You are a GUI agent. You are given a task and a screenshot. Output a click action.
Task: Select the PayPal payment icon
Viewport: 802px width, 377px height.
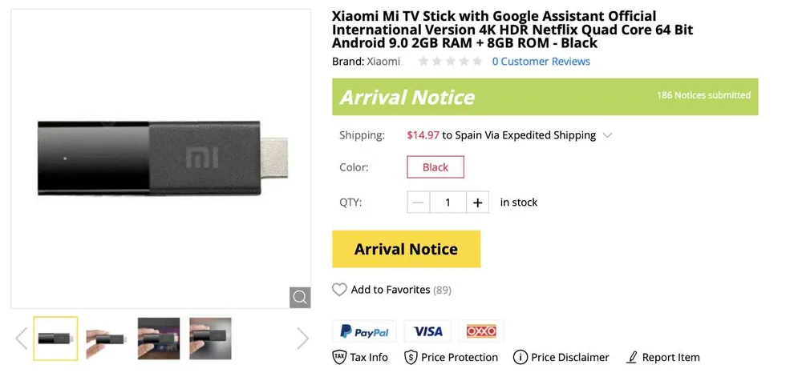point(364,331)
